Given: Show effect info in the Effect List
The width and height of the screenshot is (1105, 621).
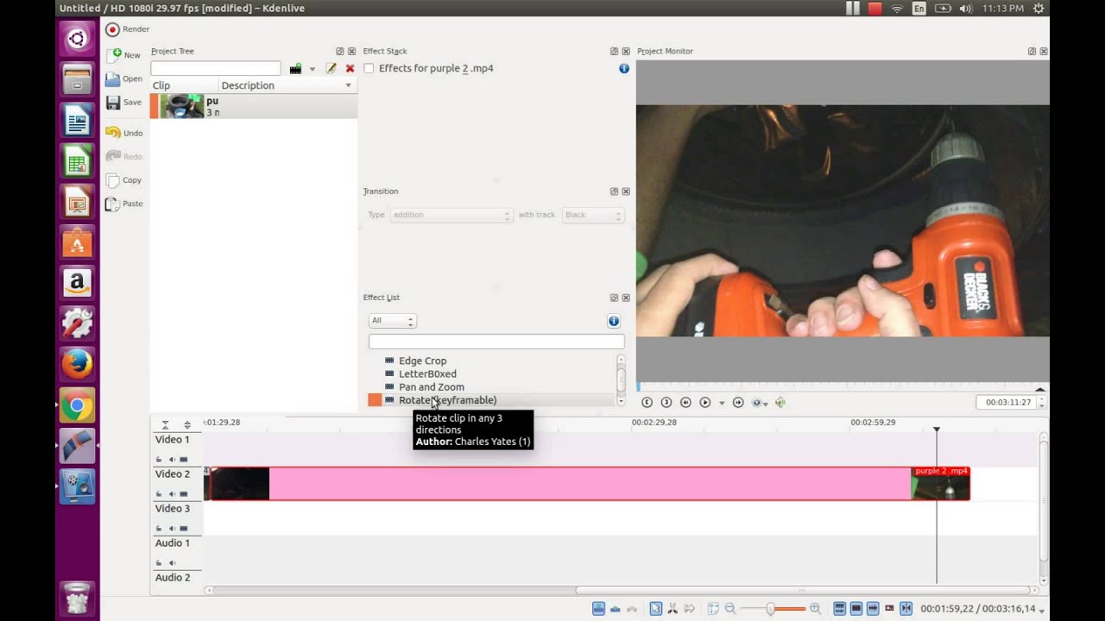Looking at the screenshot, I should [x=614, y=321].
